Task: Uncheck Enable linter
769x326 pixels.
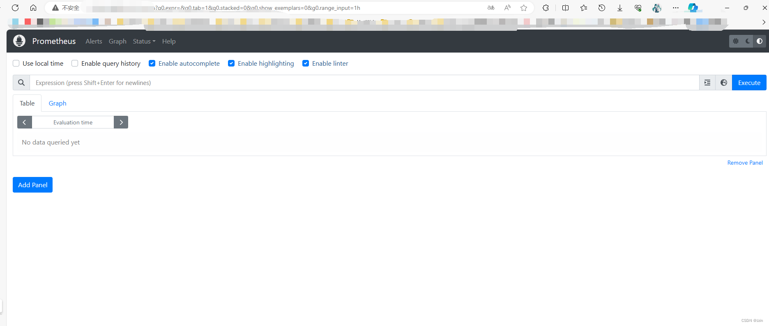Action: point(306,63)
